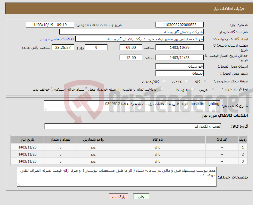Click the جزئیات اطلاعات نیاز header title
253x205 pixels.
229,9
